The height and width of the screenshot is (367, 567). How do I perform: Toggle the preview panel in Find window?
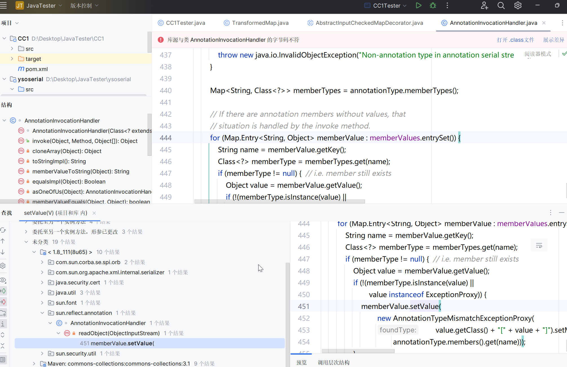[x=3, y=360]
